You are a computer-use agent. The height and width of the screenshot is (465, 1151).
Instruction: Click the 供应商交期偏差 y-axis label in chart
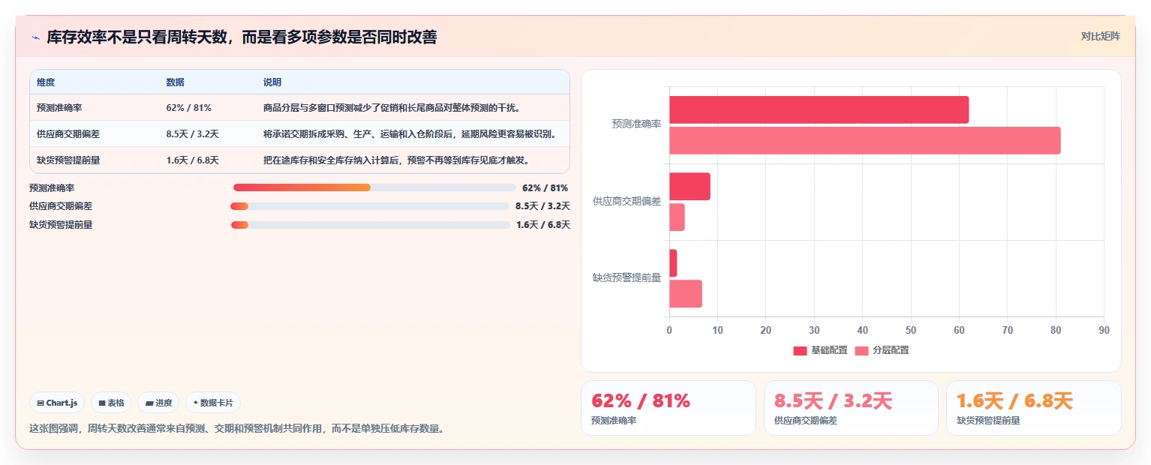point(627,201)
